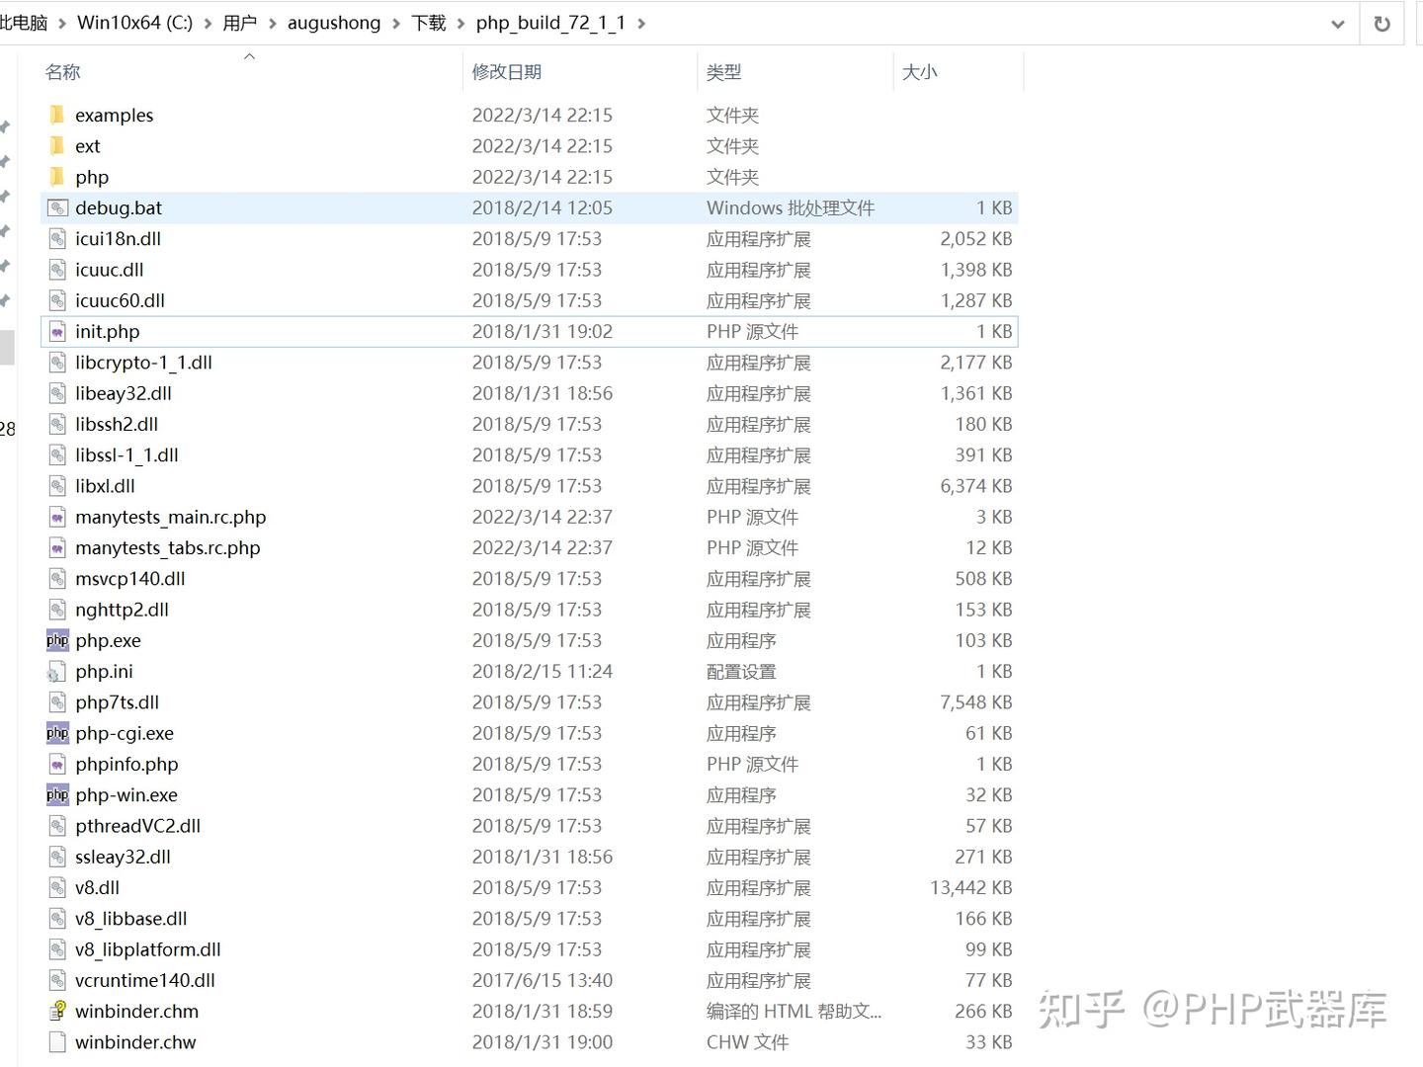
Task: Click the phpinfo.php file icon
Action: (x=57, y=764)
